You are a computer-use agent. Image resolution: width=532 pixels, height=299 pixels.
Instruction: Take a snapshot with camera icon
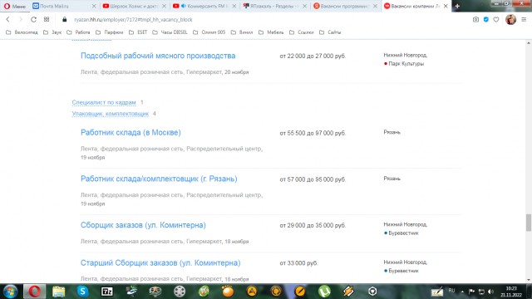tap(475, 20)
